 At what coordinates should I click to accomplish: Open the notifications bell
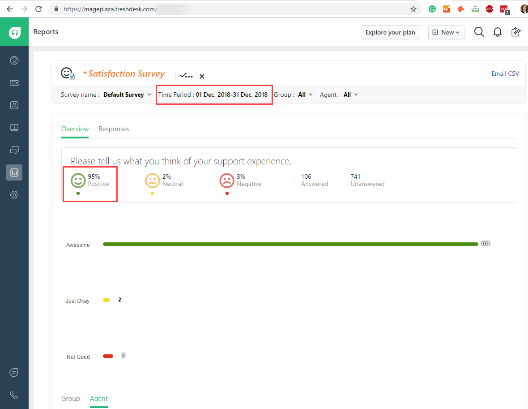(x=498, y=32)
